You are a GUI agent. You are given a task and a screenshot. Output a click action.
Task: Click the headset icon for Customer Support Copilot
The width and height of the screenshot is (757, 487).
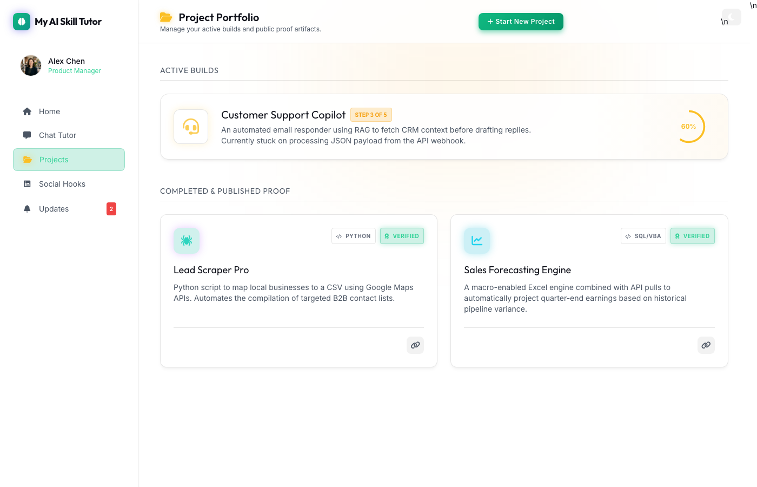click(x=191, y=127)
